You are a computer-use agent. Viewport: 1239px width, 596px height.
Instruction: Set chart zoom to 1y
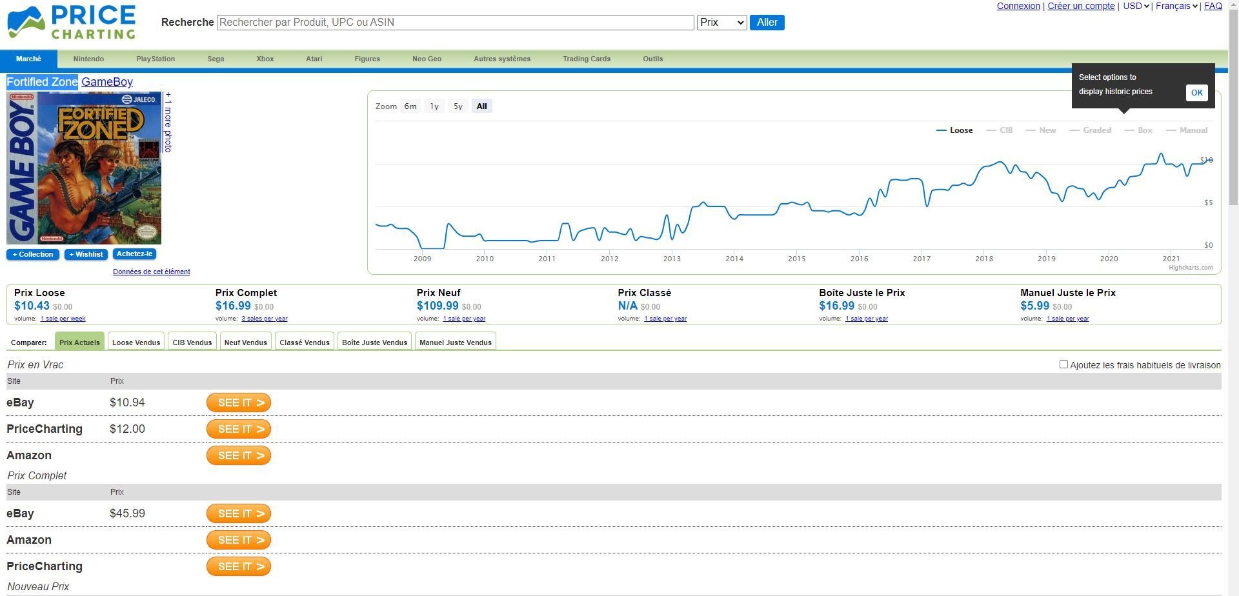point(434,106)
